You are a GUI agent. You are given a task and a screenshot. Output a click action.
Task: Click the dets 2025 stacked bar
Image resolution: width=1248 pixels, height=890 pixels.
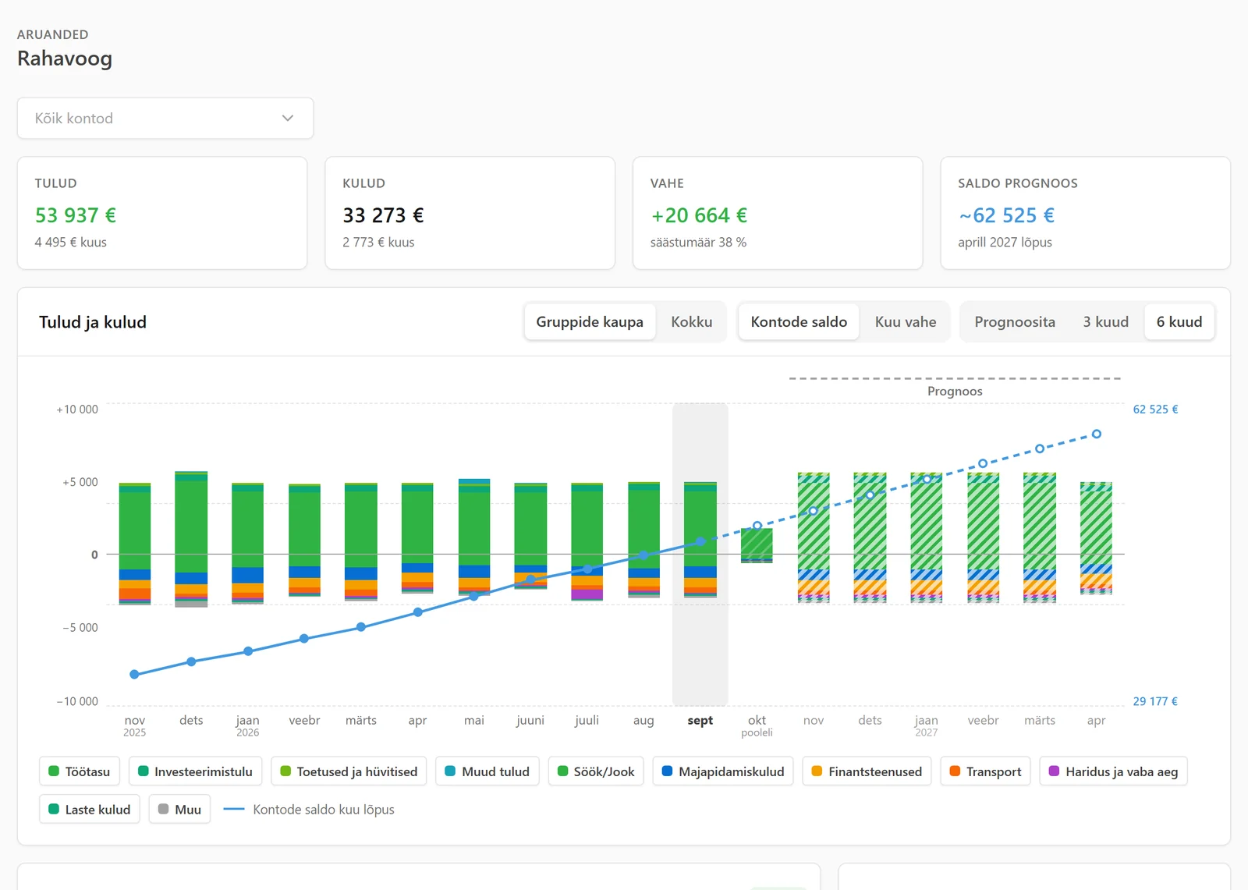(x=191, y=539)
